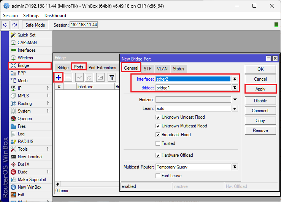Switch to the VLAN tab
This screenshot has height=202, width=281.
point(162,69)
